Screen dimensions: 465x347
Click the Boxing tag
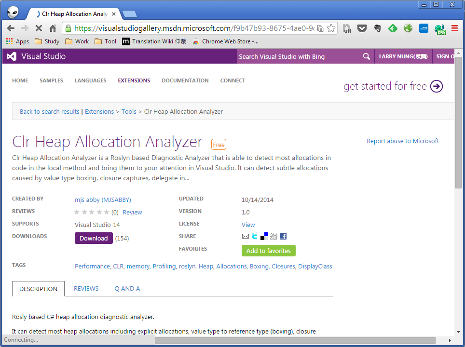(x=259, y=266)
